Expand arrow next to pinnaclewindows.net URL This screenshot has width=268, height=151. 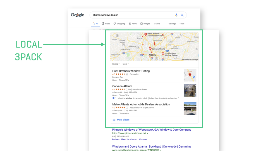(148, 133)
